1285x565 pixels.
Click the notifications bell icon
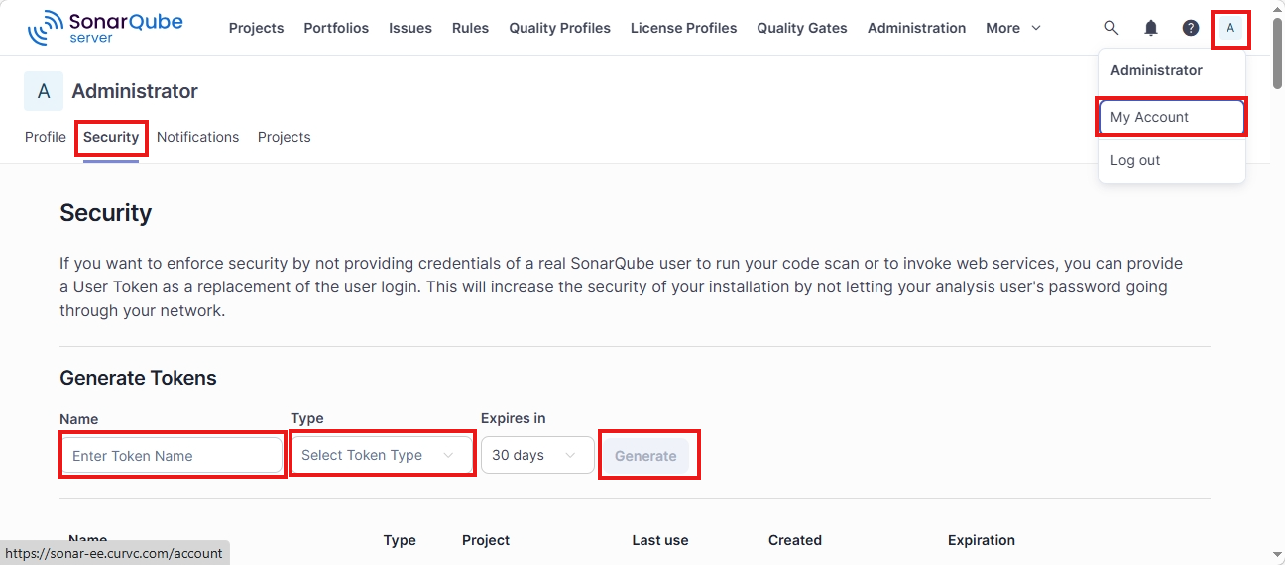point(1151,28)
